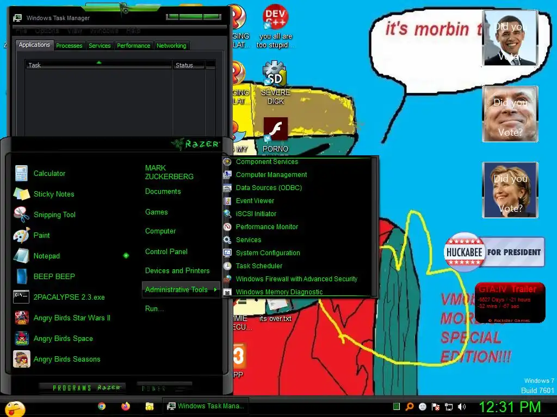Viewport: 557px width, 417px height.
Task: Click the 12:31 PM clock
Action: [509, 407]
